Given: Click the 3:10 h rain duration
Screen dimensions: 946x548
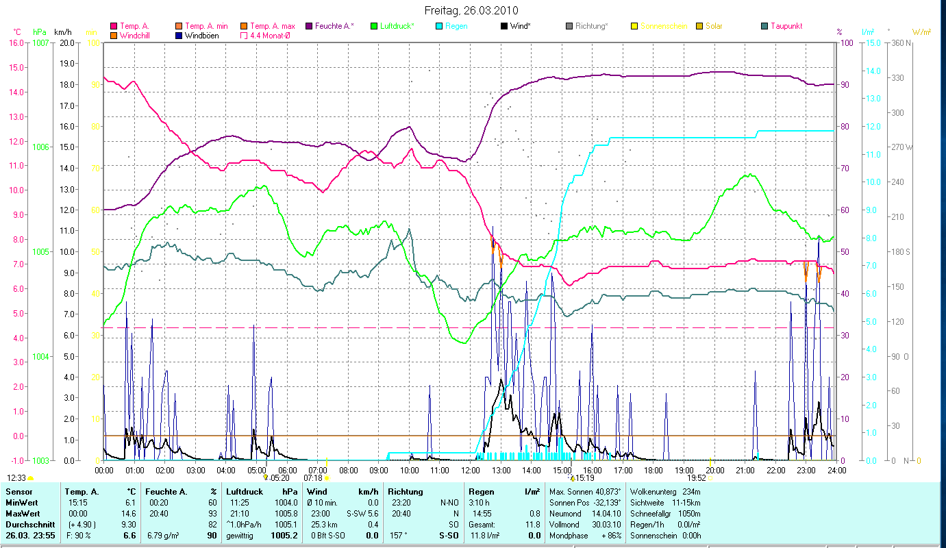Looking at the screenshot, I should (480, 503).
